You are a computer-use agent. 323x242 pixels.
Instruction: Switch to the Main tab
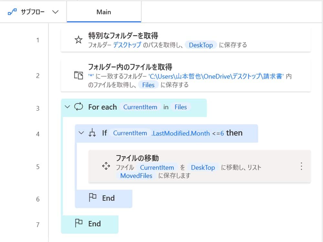point(103,12)
